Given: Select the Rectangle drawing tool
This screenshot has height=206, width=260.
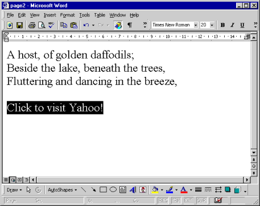Looking at the screenshot, I should (103, 190).
